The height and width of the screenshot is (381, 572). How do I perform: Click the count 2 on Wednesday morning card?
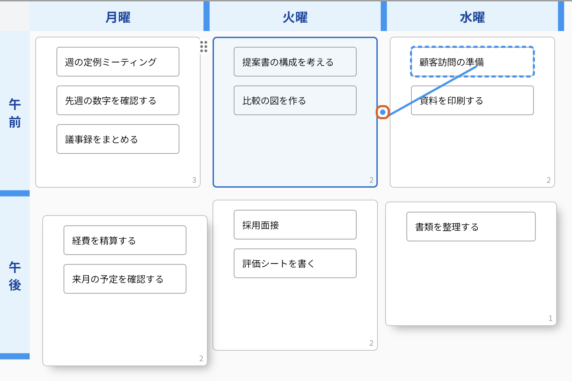tap(549, 180)
